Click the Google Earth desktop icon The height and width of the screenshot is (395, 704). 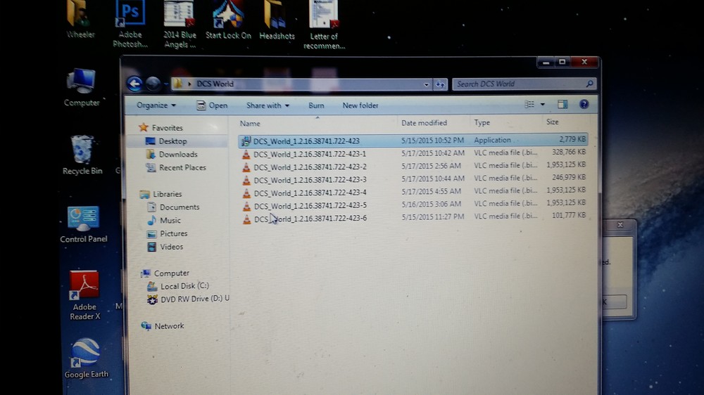pos(86,358)
